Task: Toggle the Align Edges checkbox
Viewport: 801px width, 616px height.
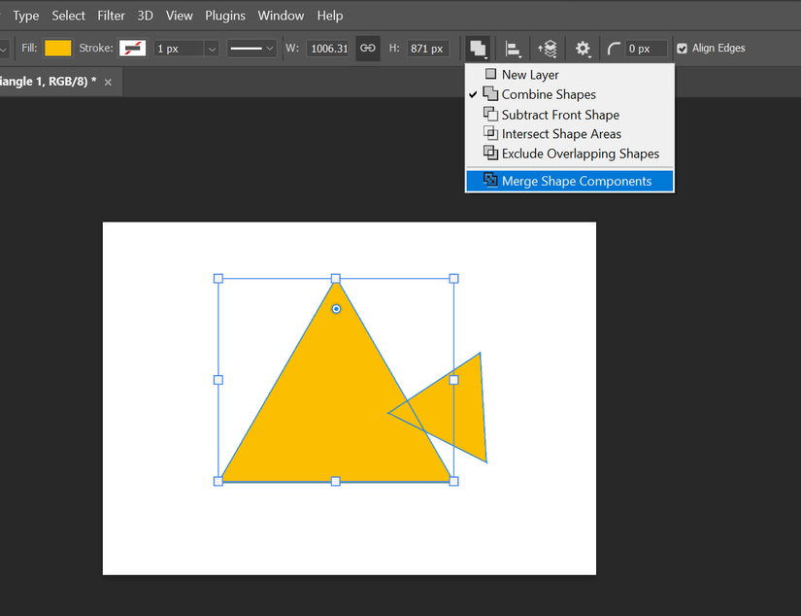Action: pyautogui.click(x=683, y=48)
